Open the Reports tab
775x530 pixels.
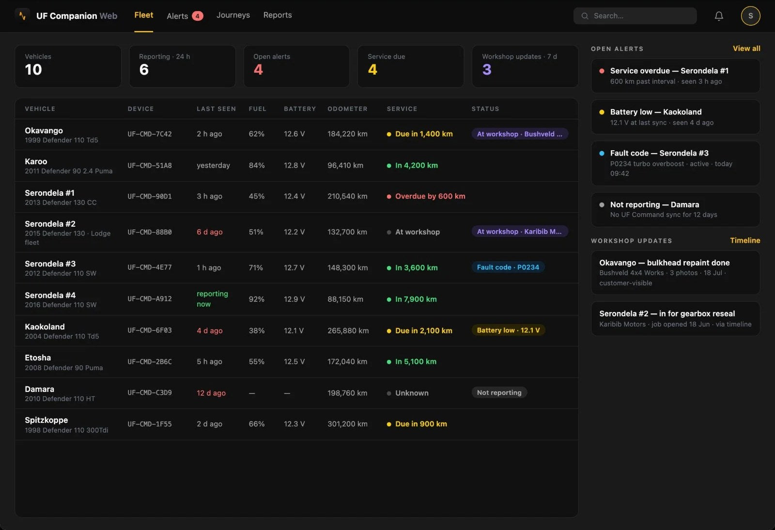pos(278,16)
